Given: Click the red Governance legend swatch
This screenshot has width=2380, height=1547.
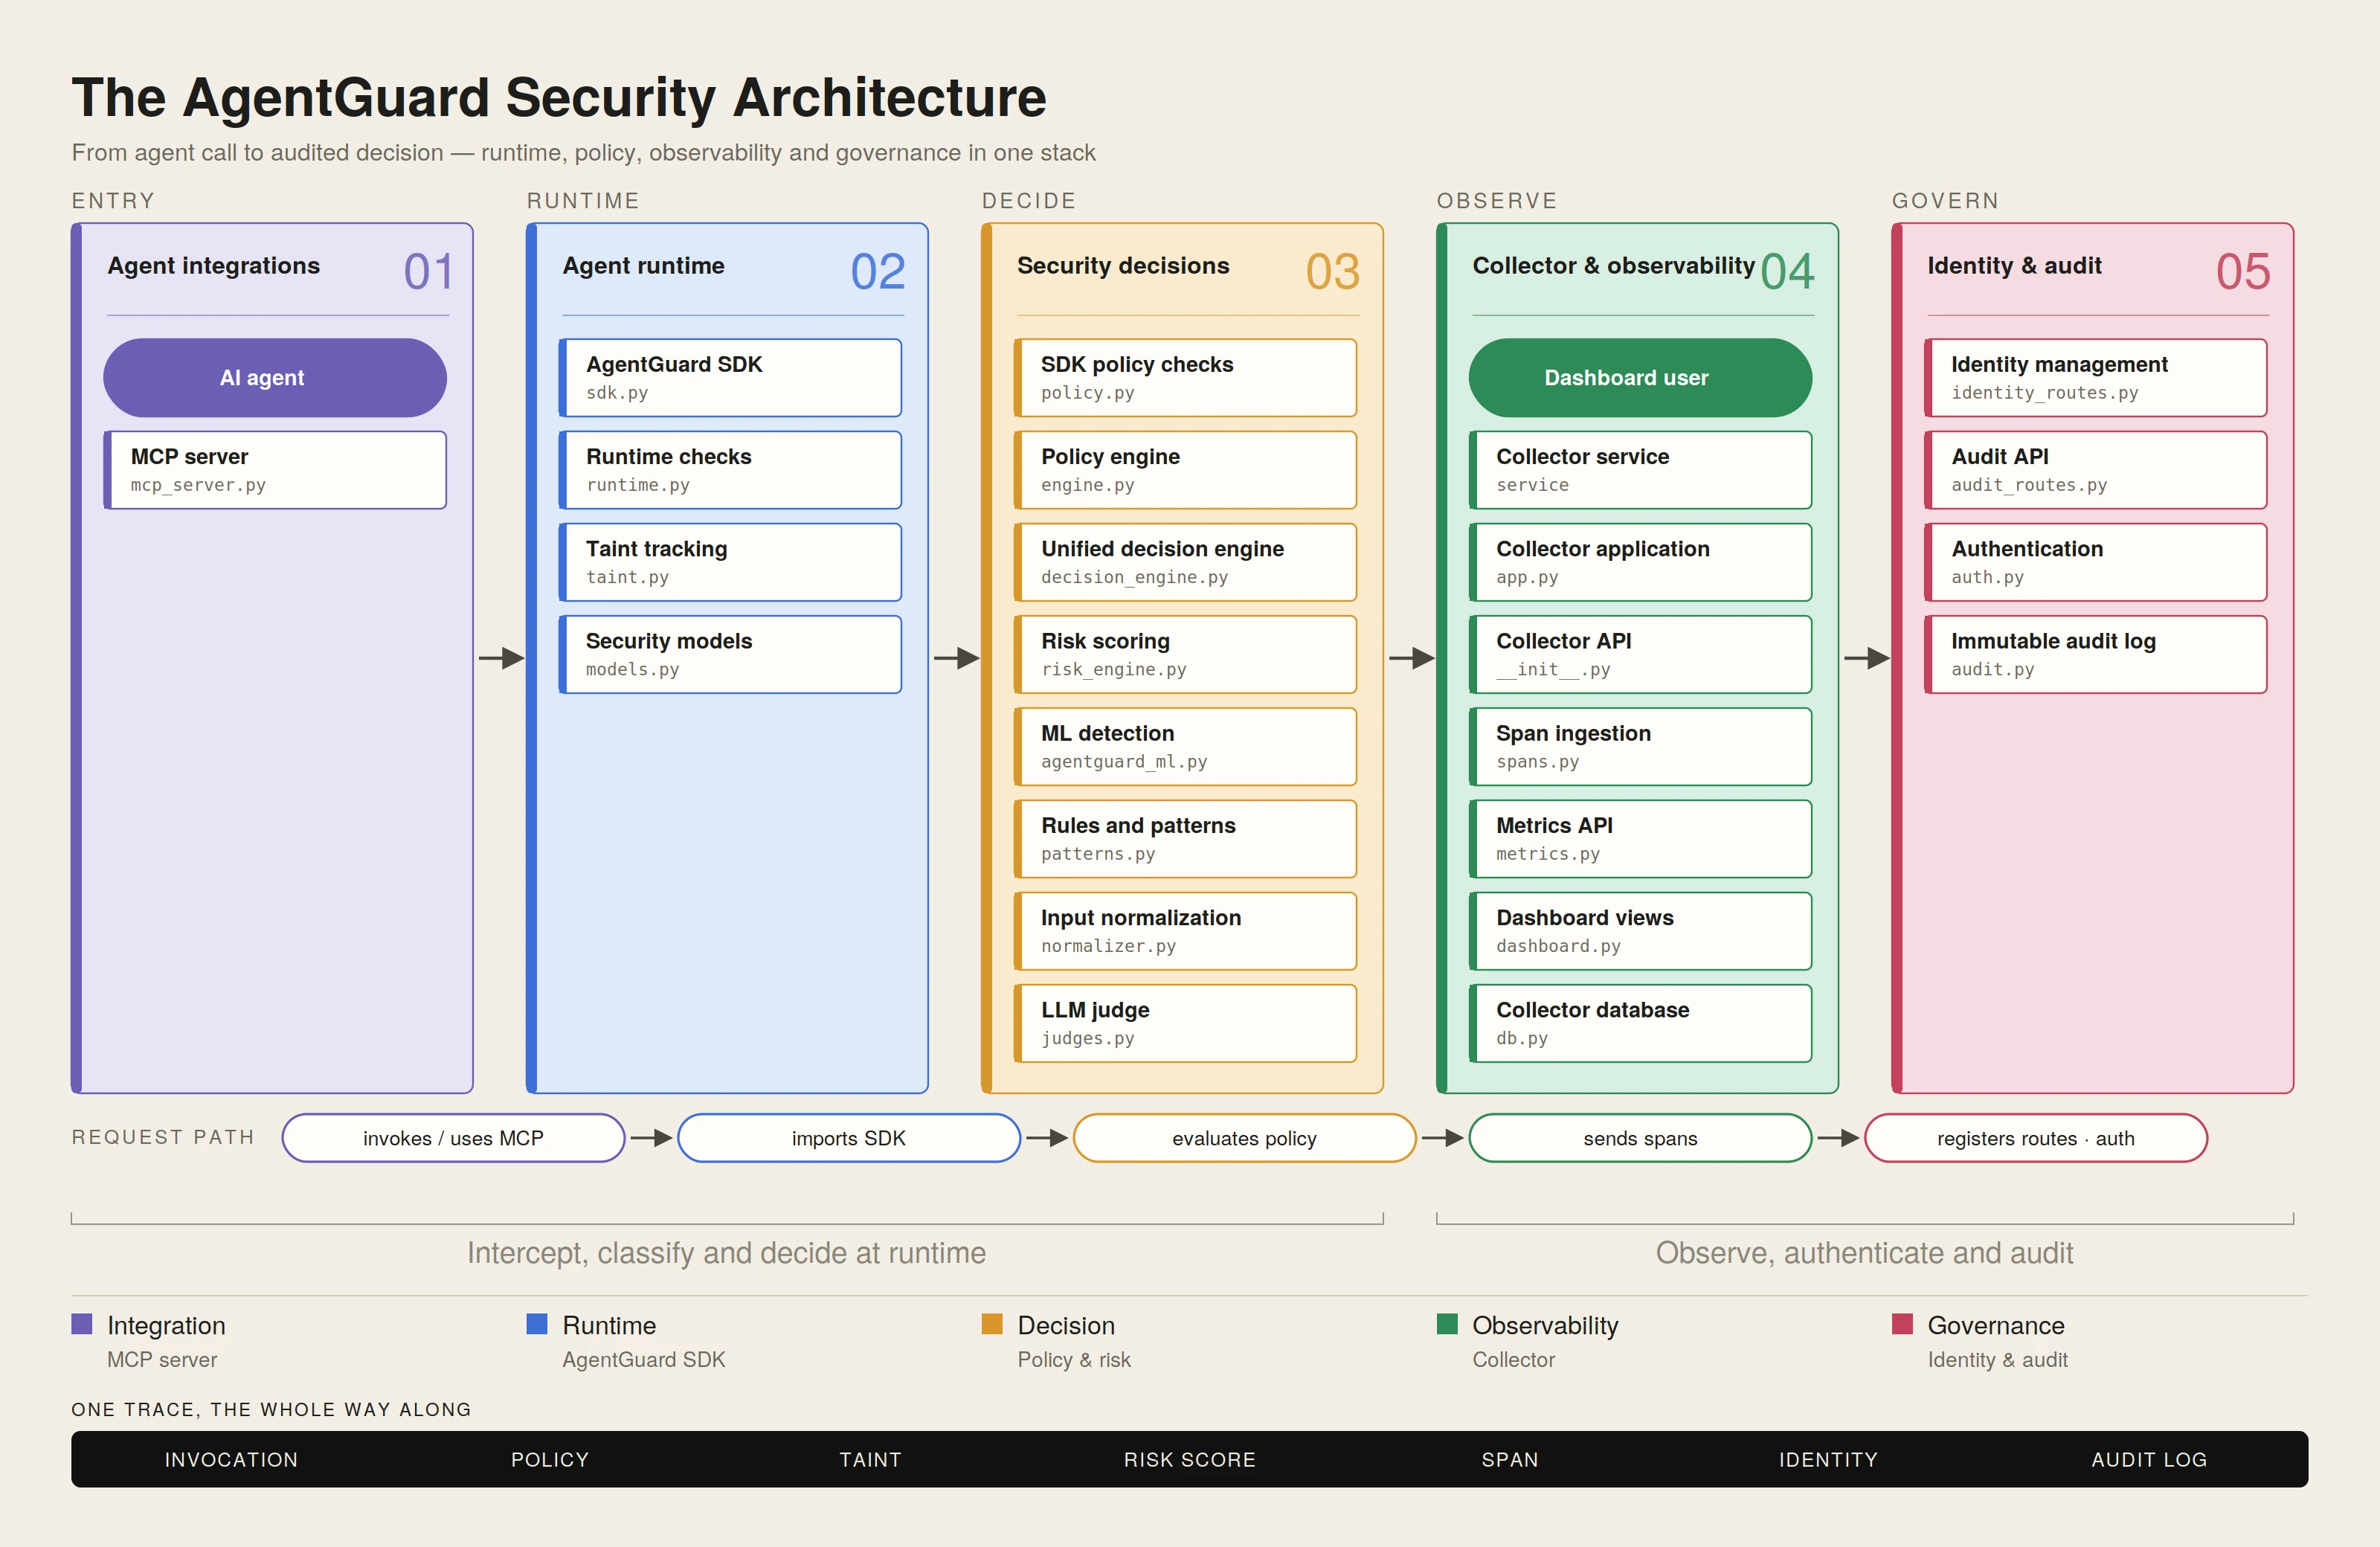Looking at the screenshot, I should coord(1902,1324).
